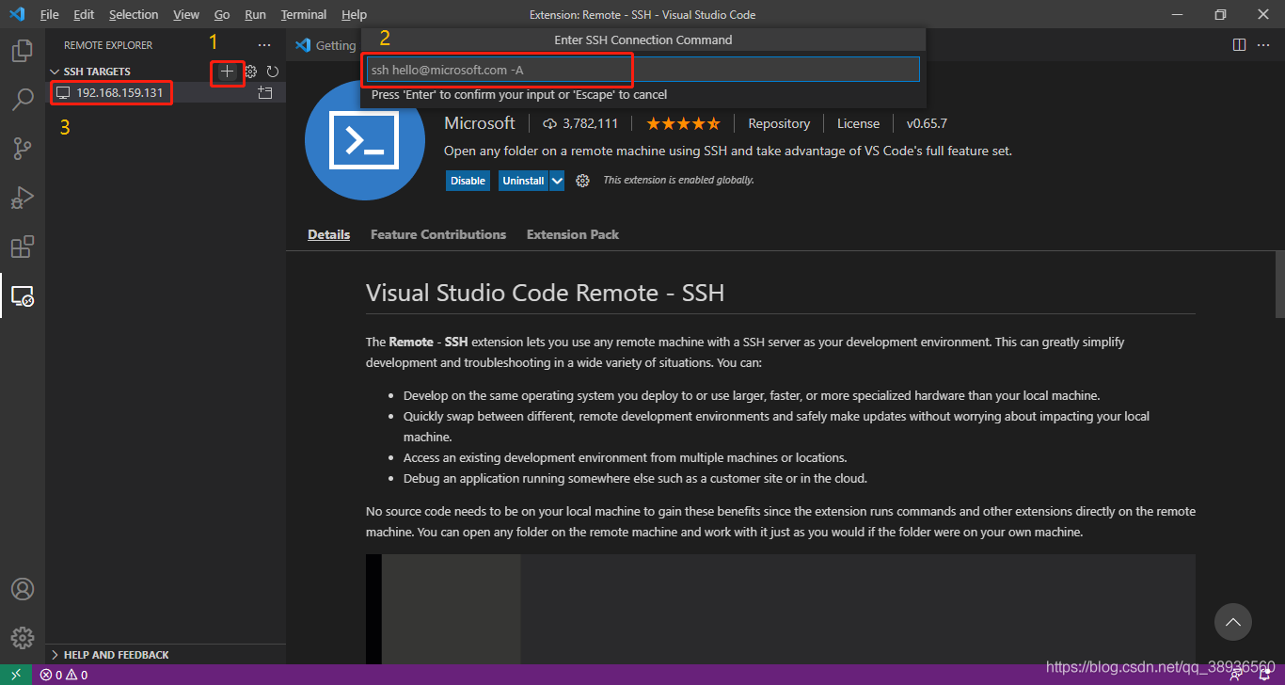Open the Repository link
The width and height of the screenshot is (1285, 685).
[779, 123]
